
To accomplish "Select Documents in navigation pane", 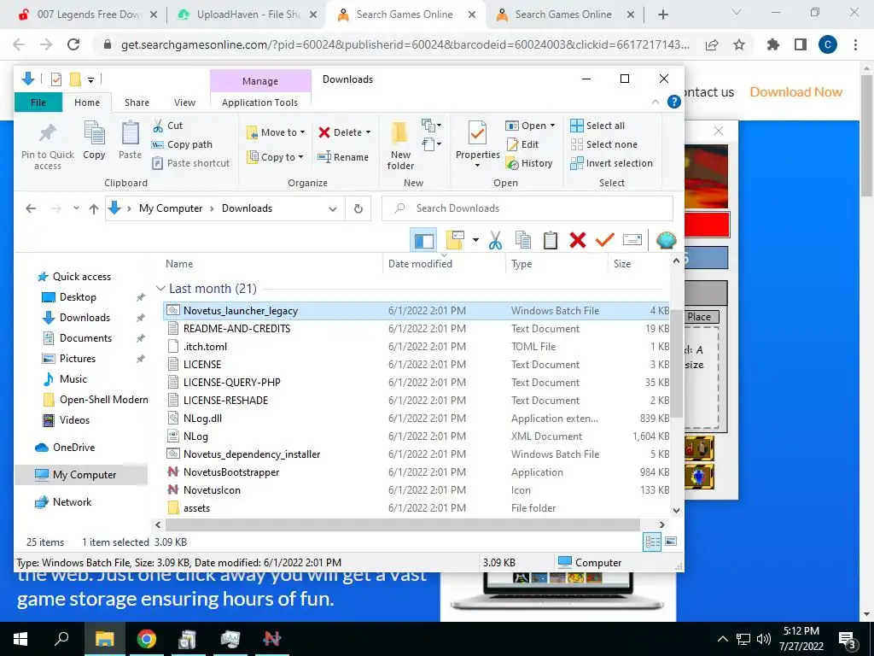I will coord(86,338).
